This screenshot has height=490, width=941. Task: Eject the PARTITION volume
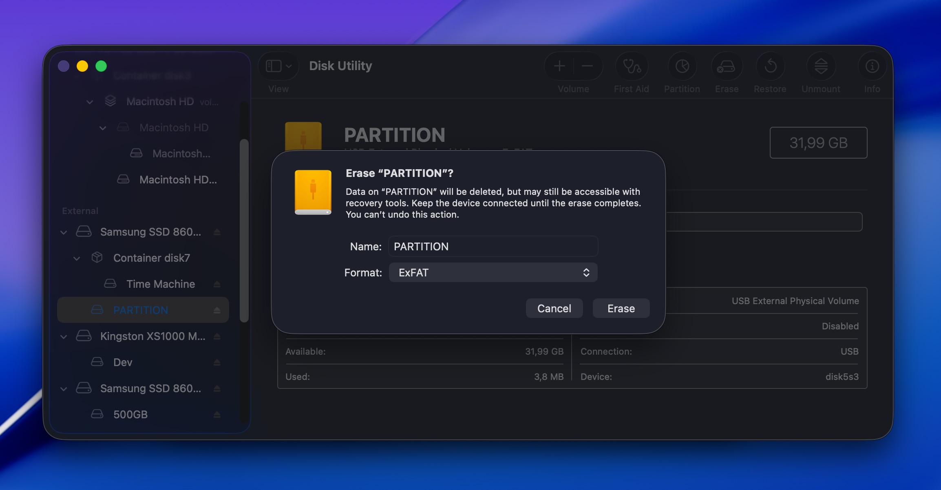coord(217,310)
